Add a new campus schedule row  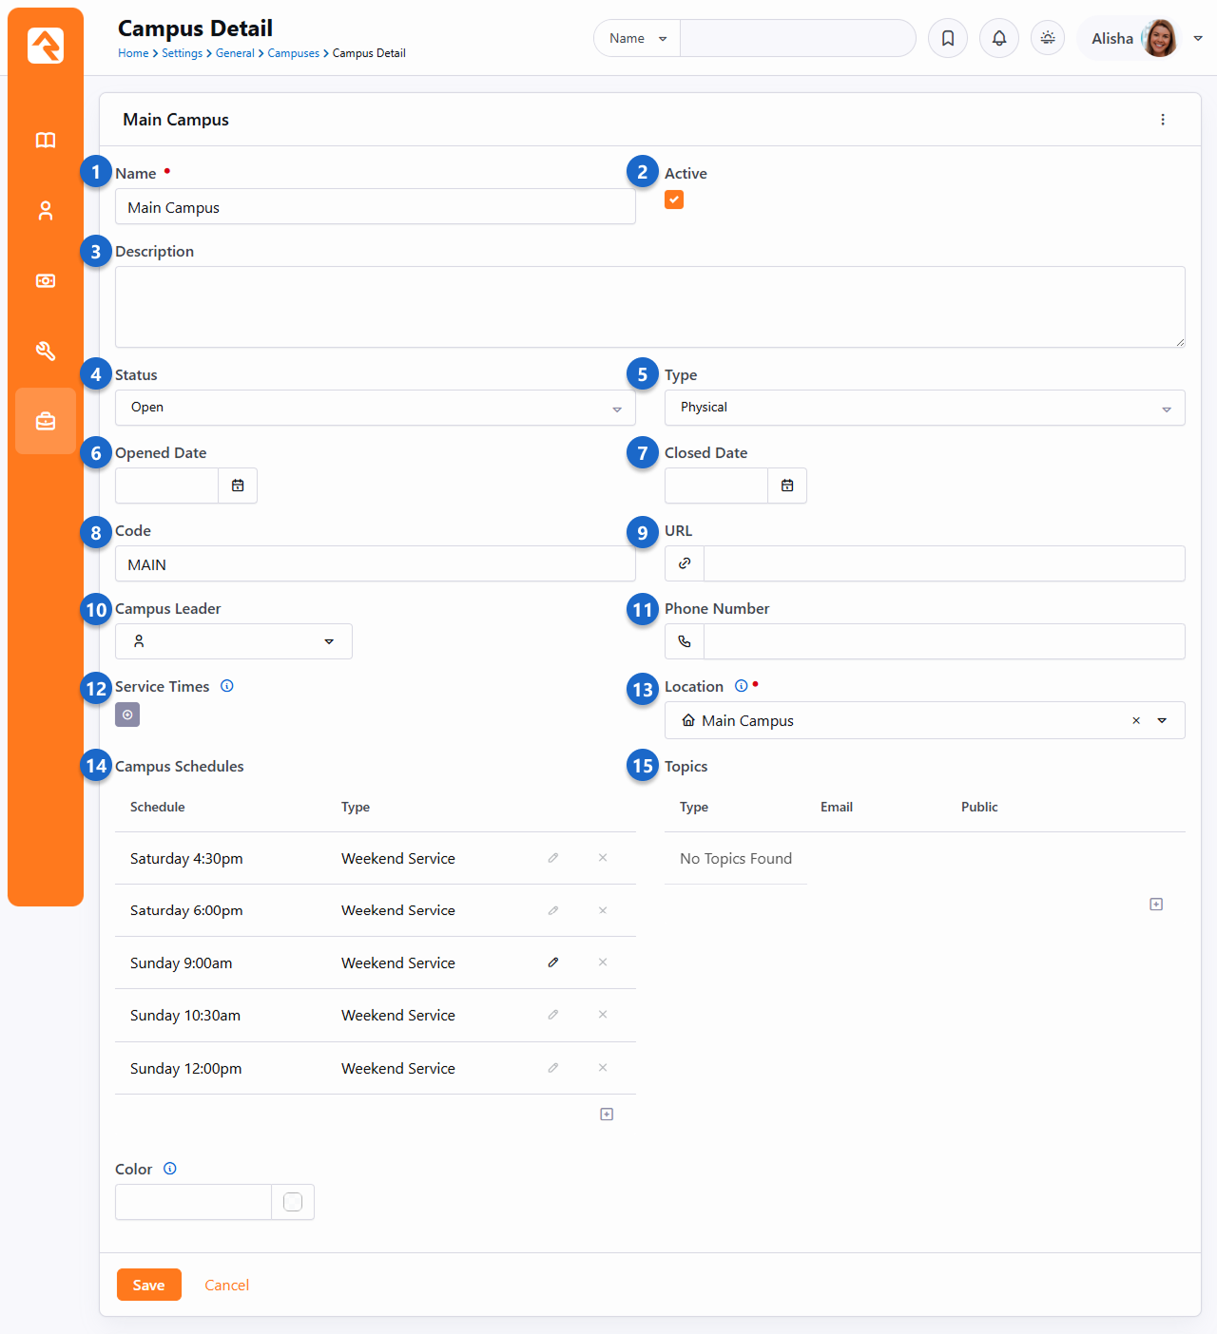pos(607,1115)
